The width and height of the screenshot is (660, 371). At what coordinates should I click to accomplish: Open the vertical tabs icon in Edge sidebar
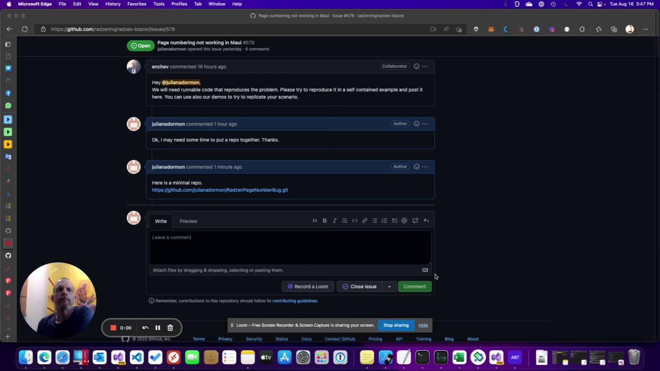tap(8, 44)
